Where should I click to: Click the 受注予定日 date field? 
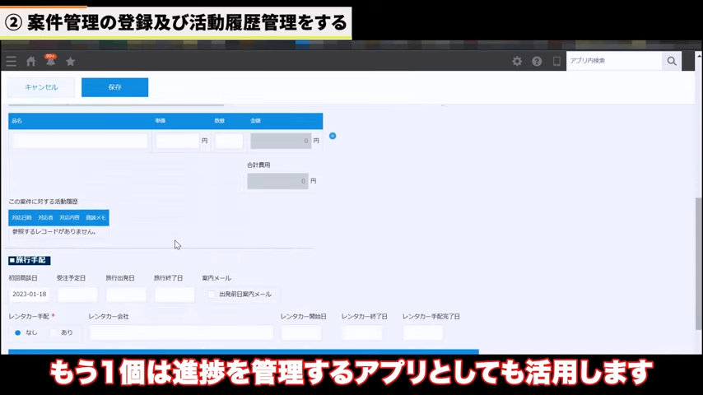pyautogui.click(x=77, y=295)
